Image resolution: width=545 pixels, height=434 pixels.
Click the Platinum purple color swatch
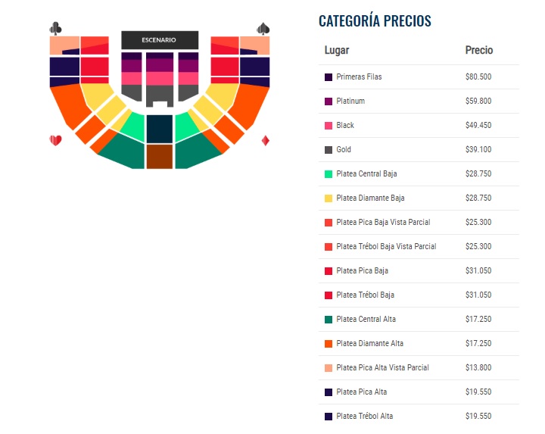coord(329,101)
